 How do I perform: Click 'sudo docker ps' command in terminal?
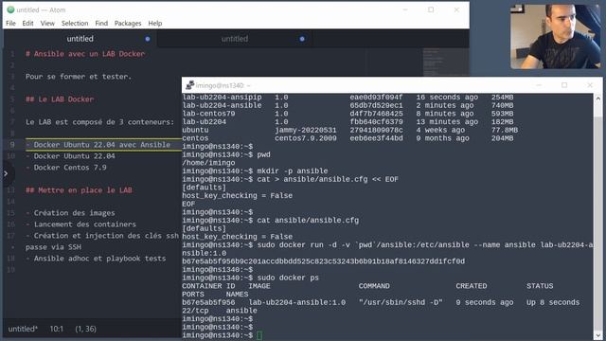288,278
